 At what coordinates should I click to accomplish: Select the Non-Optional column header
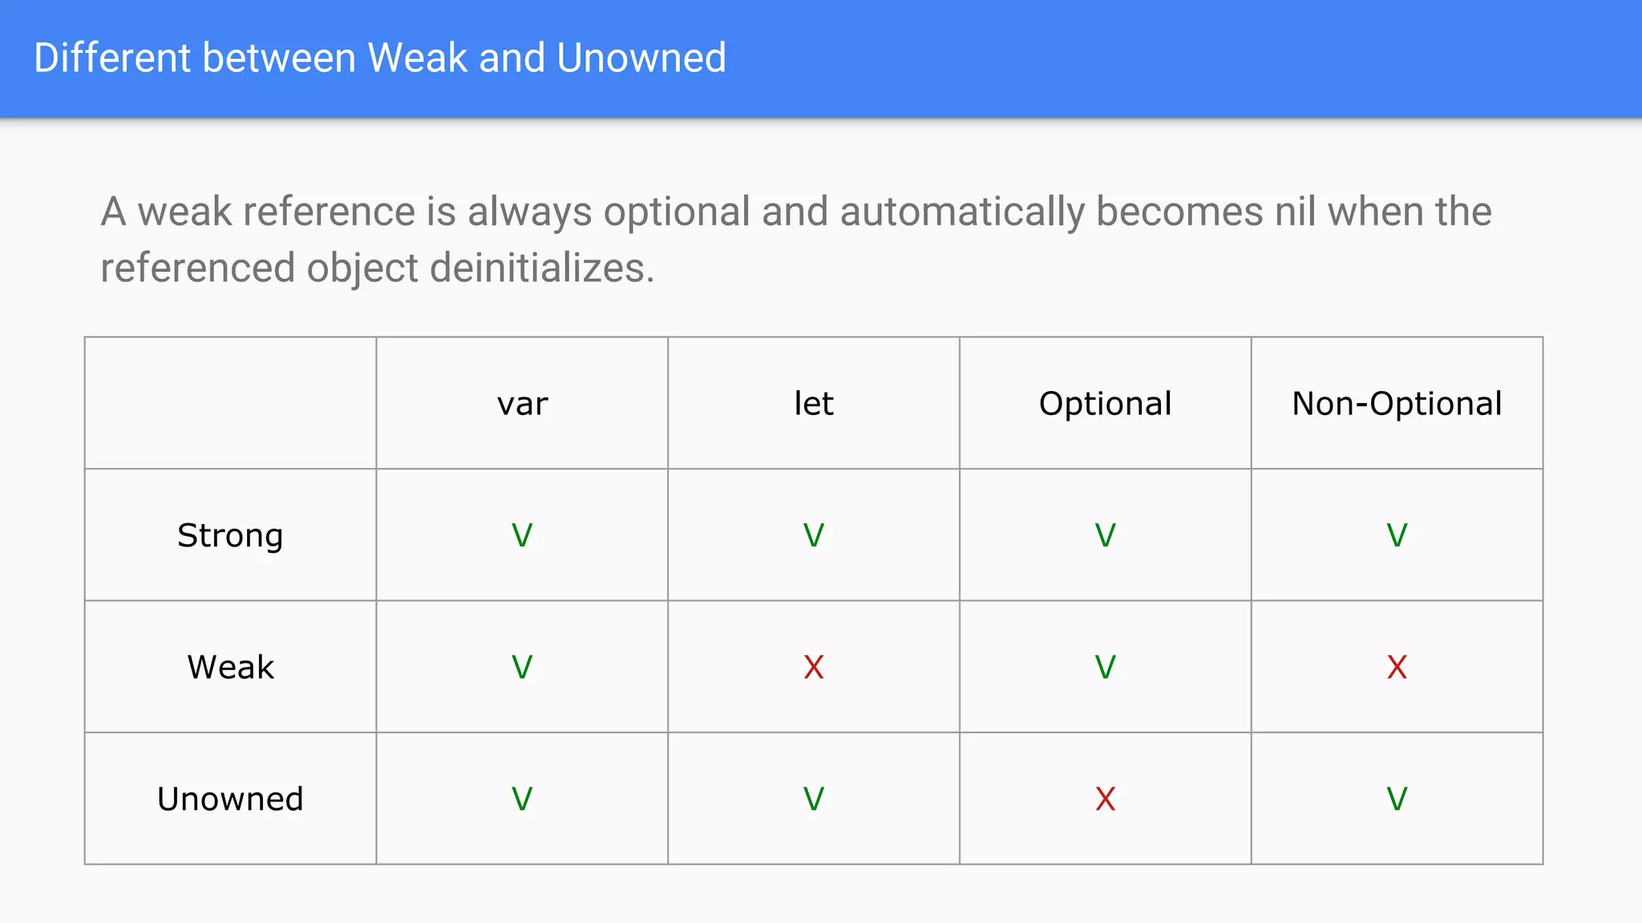[1397, 404]
